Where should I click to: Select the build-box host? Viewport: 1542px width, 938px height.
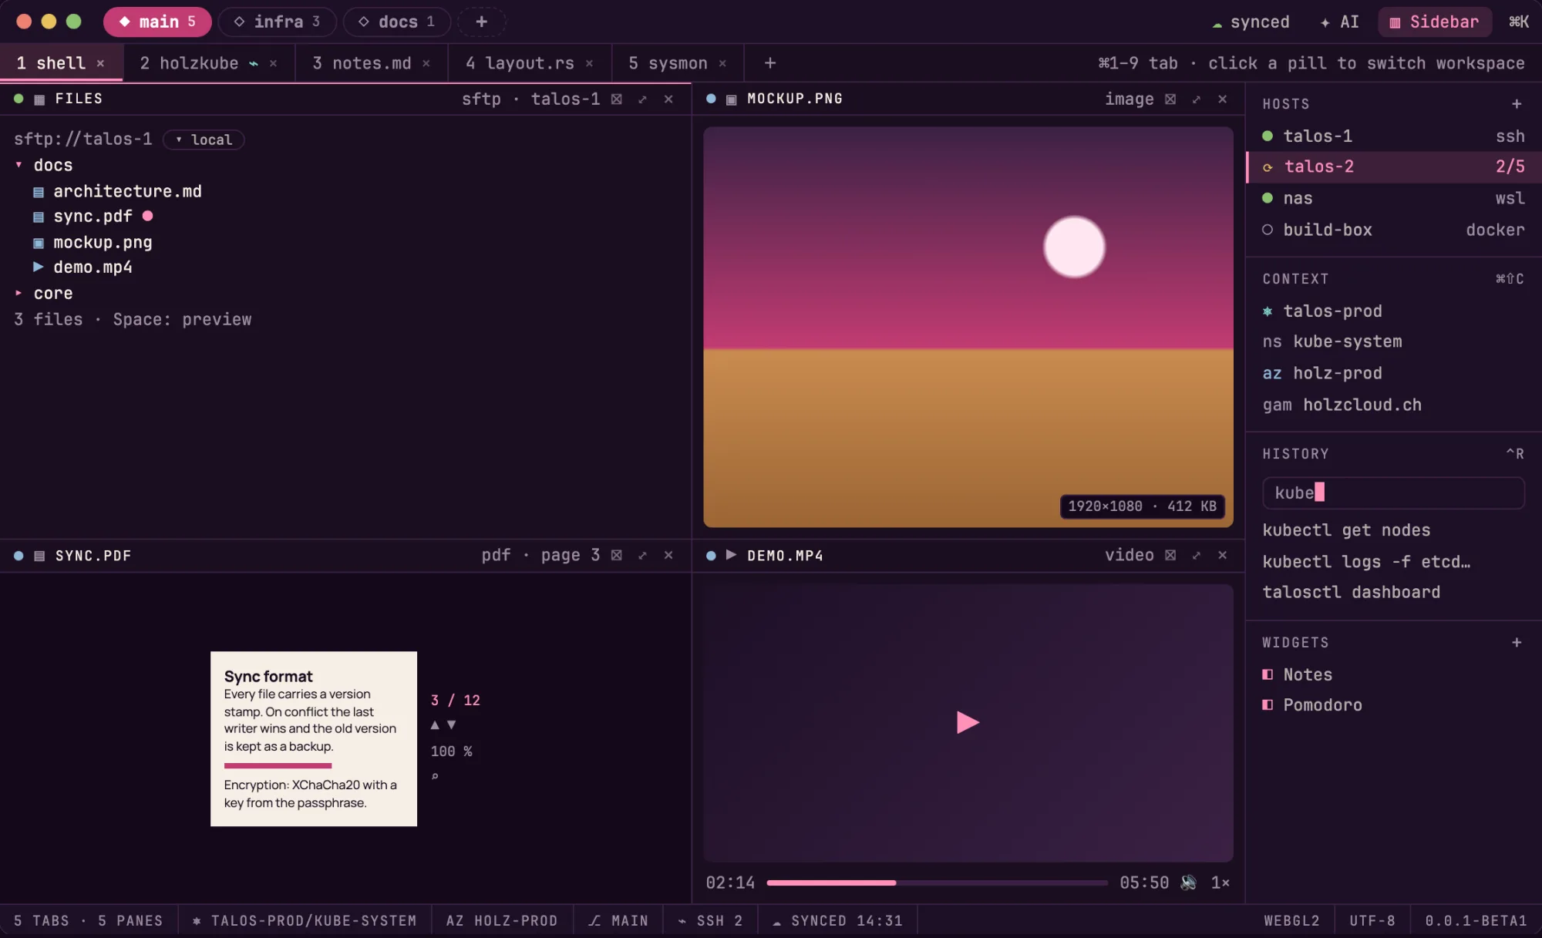coord(1393,230)
